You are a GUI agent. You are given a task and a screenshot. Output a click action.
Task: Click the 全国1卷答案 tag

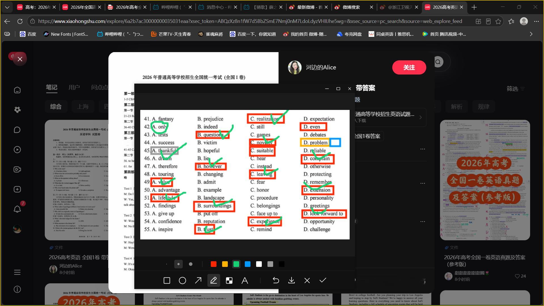(368, 136)
